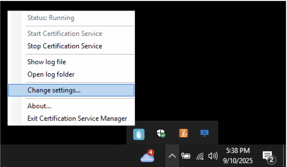287x167 pixels.
Task: Click the orange Java coffee cup tray icon
Action: [183, 133]
